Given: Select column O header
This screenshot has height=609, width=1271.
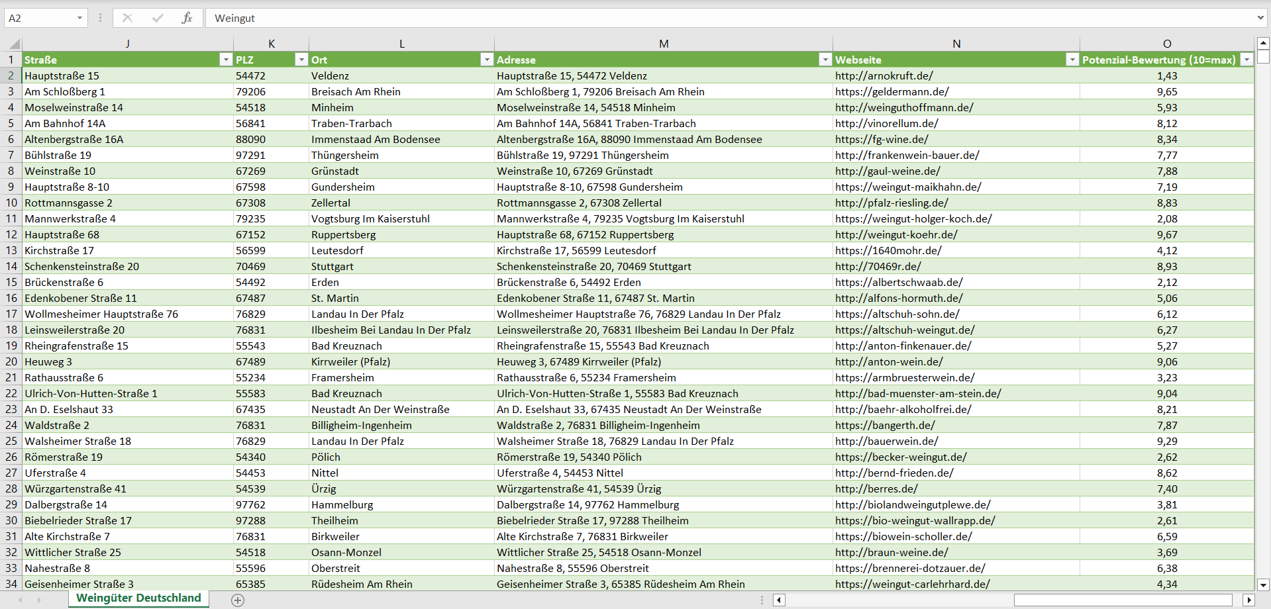Looking at the screenshot, I should point(1167,44).
